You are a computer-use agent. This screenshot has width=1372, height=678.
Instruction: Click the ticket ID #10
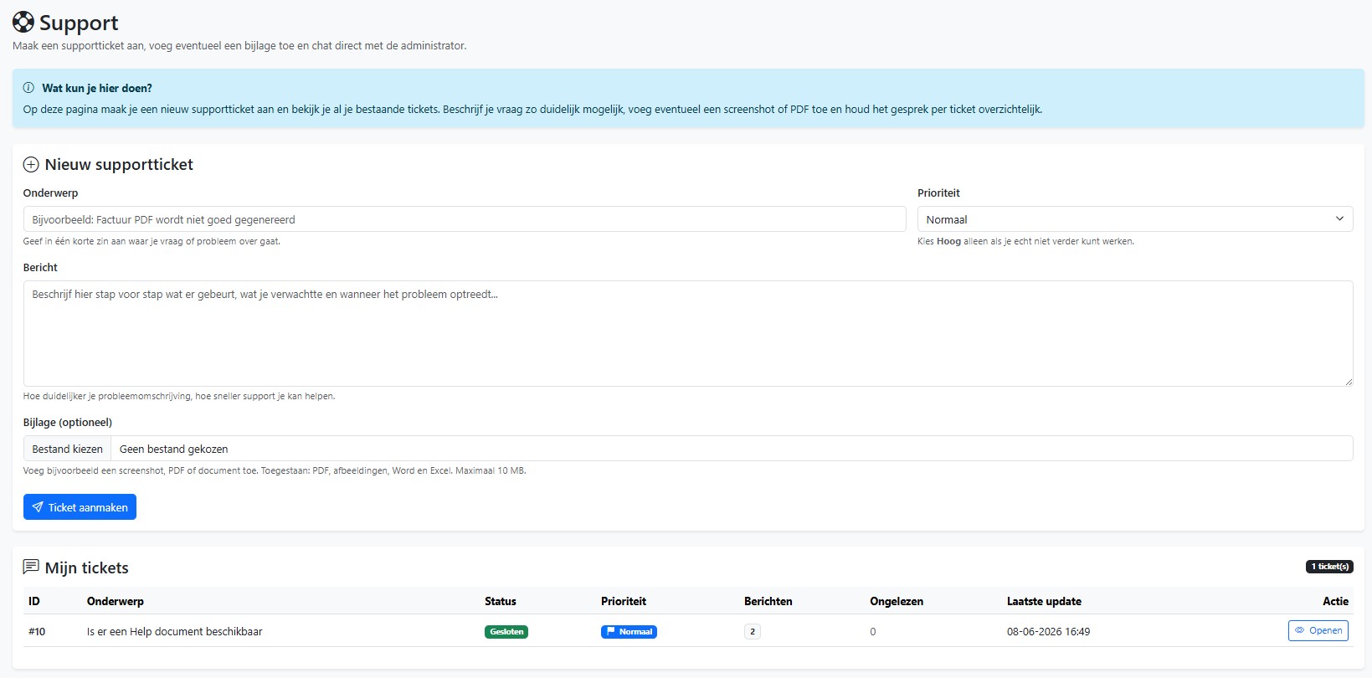(37, 632)
